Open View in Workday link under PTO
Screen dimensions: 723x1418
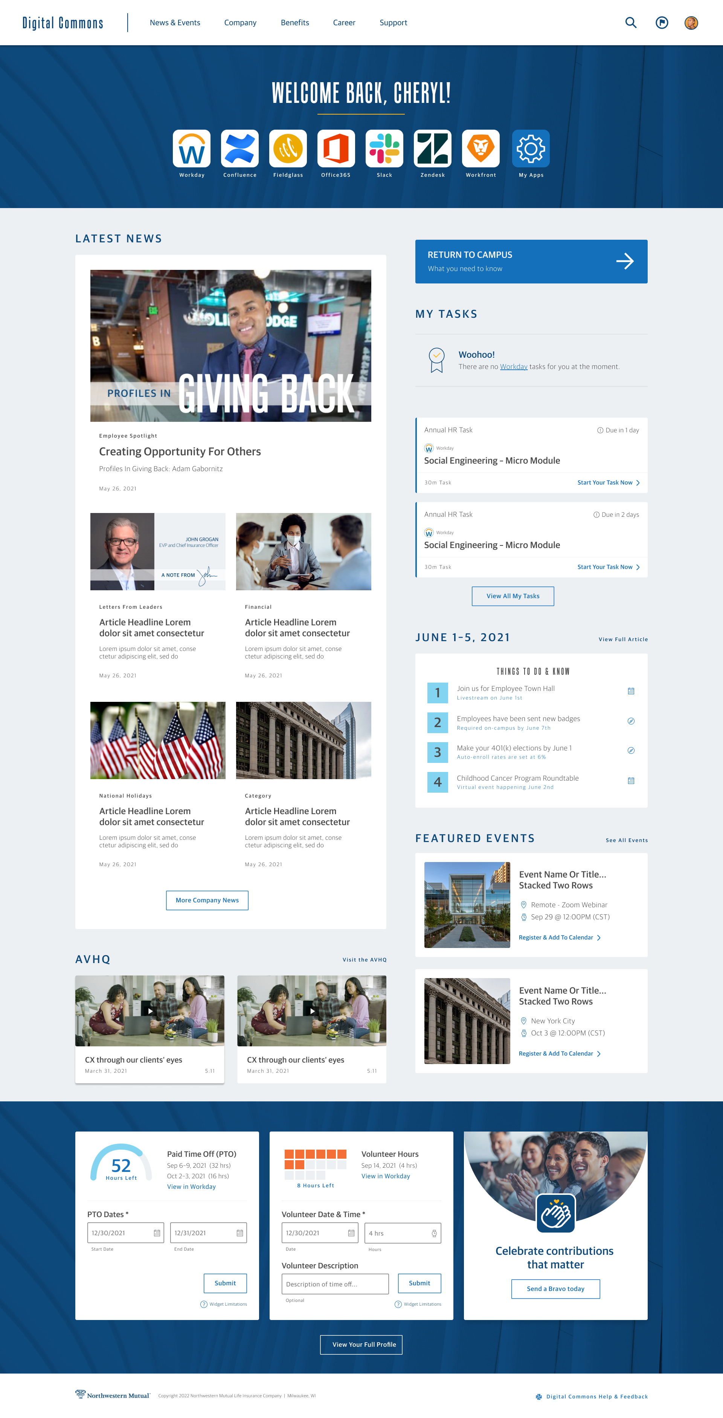coord(191,1187)
